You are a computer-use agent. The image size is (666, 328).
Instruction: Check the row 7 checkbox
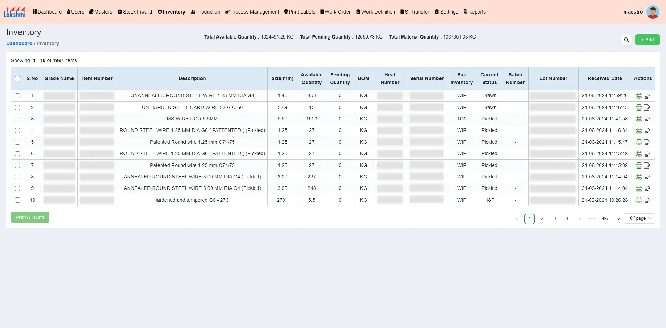point(18,165)
